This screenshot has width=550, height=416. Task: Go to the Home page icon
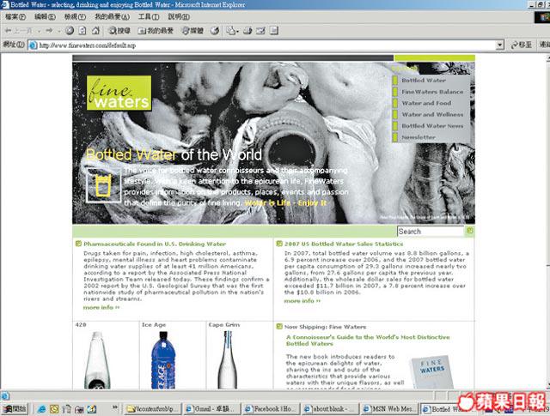(95, 31)
